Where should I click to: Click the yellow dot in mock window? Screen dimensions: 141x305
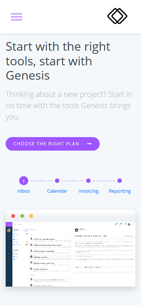(31, 216)
